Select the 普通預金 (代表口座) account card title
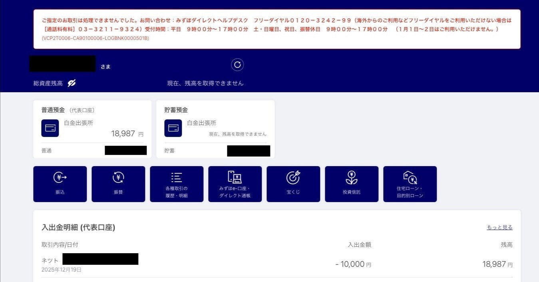This screenshot has height=282, width=539. 68,110
